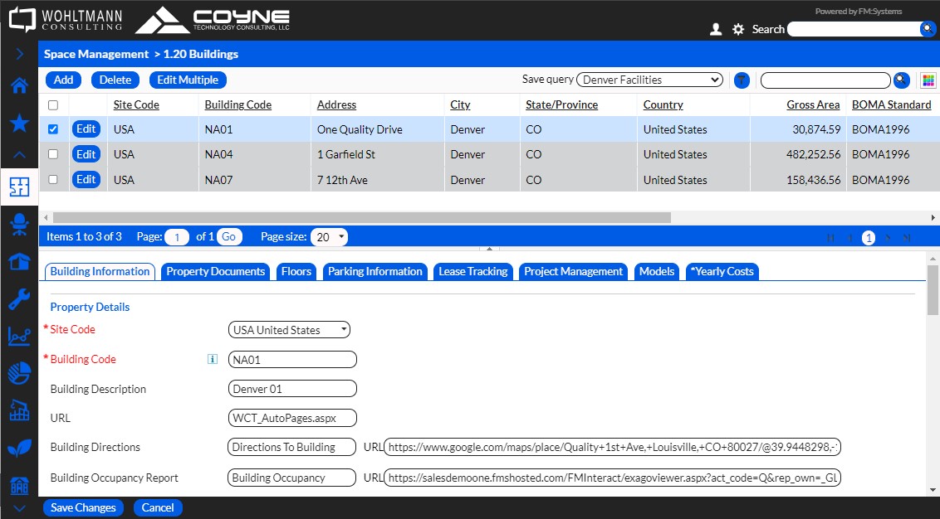Open the color grid swatch icon

[x=928, y=80]
